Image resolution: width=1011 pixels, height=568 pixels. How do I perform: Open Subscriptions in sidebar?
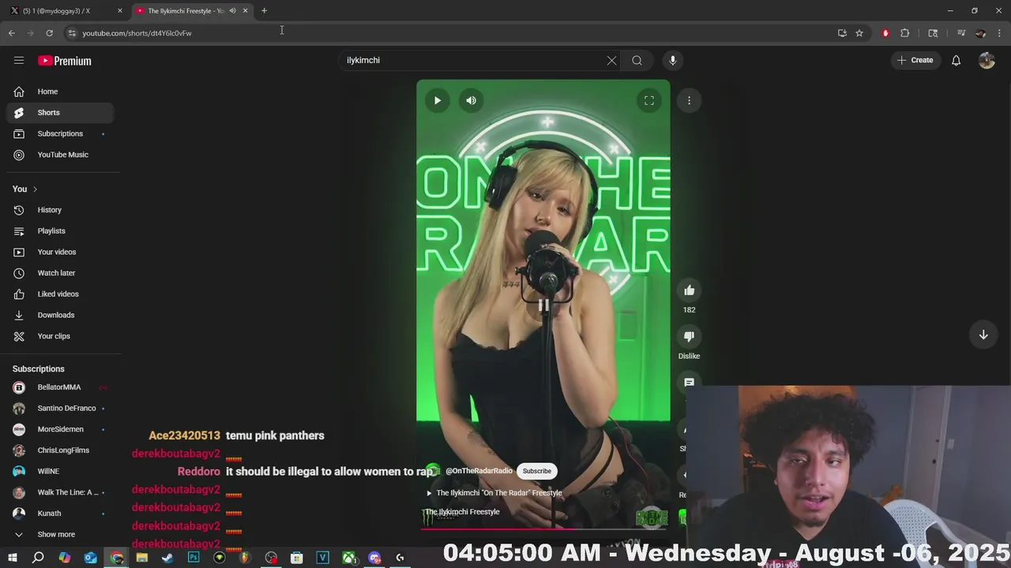click(x=60, y=134)
